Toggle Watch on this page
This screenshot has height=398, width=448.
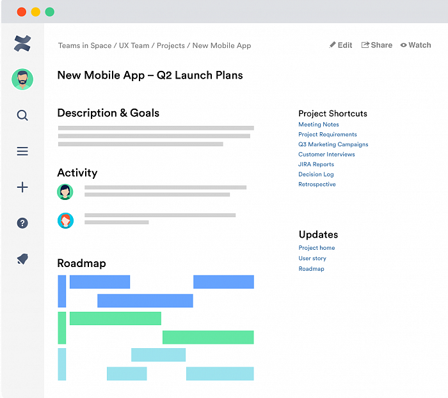pos(416,45)
